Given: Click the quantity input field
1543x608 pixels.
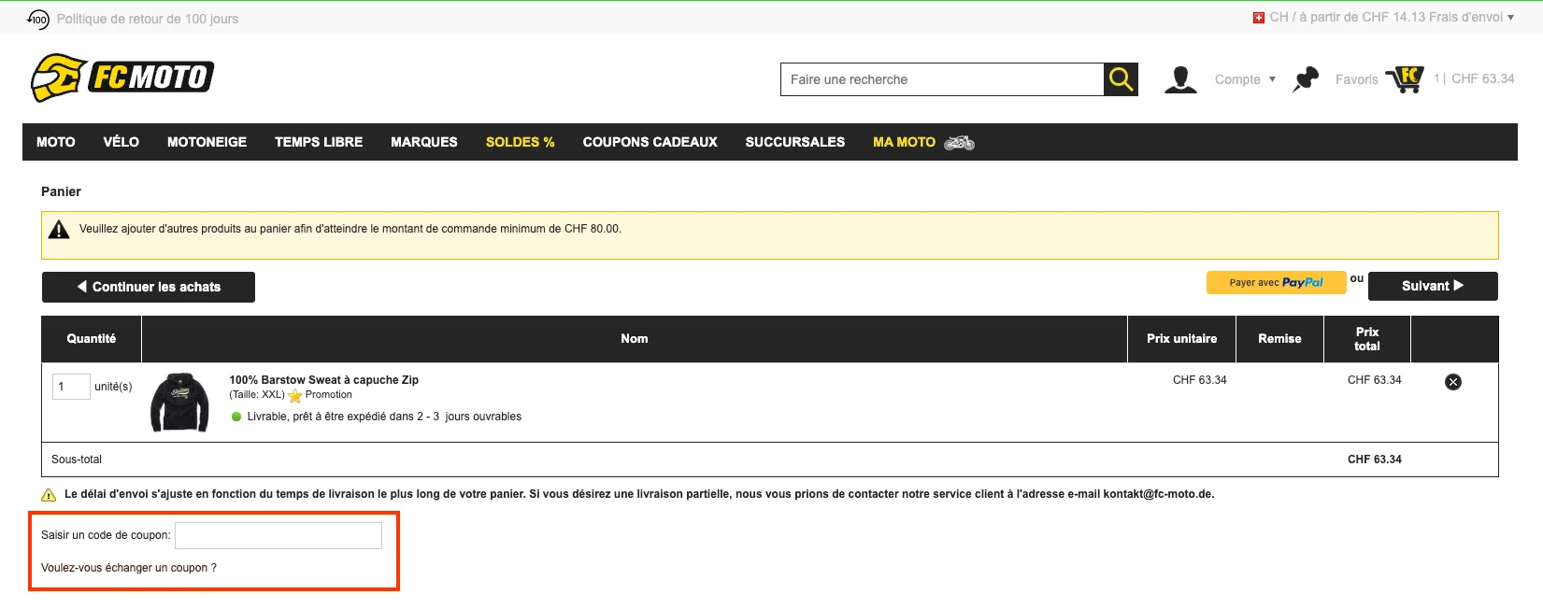Looking at the screenshot, I should (71, 387).
